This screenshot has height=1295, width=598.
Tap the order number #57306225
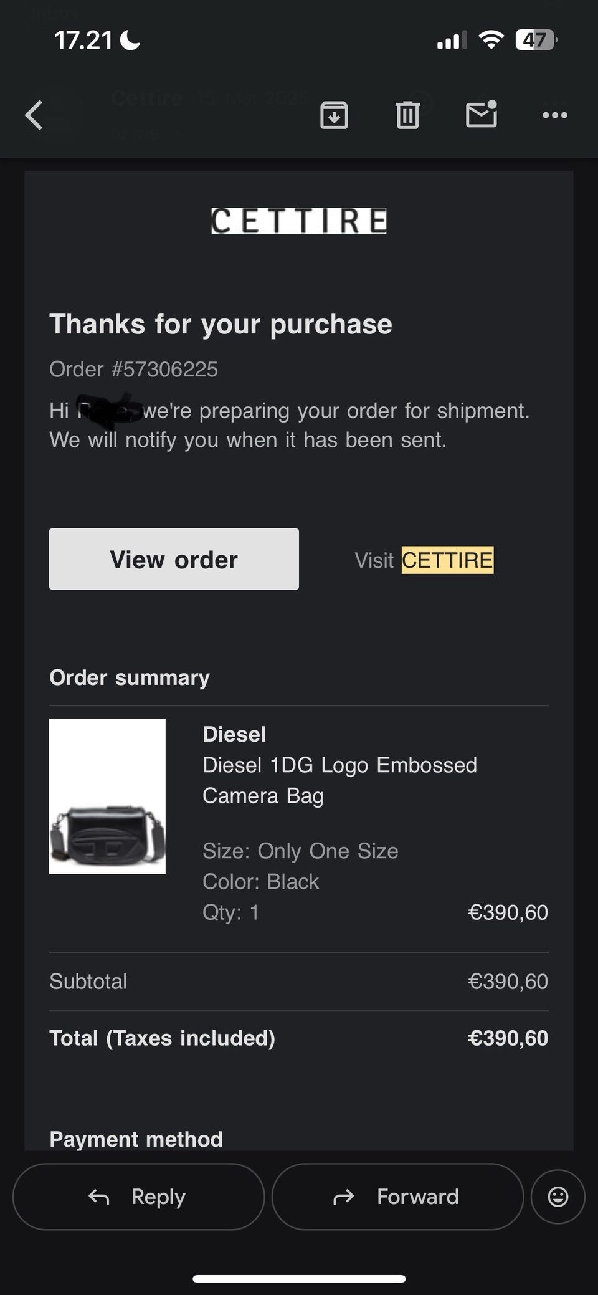(164, 369)
